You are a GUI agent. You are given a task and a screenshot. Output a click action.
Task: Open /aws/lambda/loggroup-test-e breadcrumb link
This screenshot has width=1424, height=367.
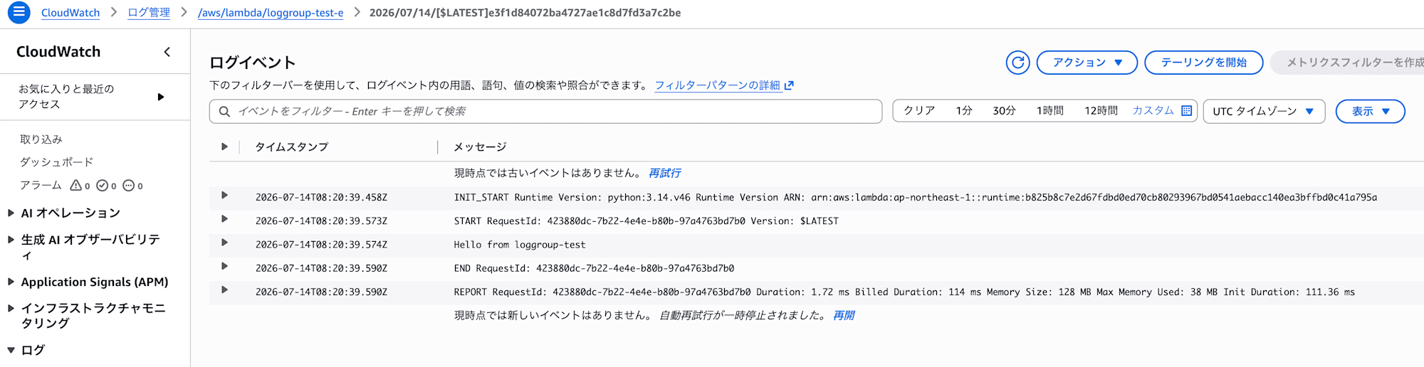[271, 13]
